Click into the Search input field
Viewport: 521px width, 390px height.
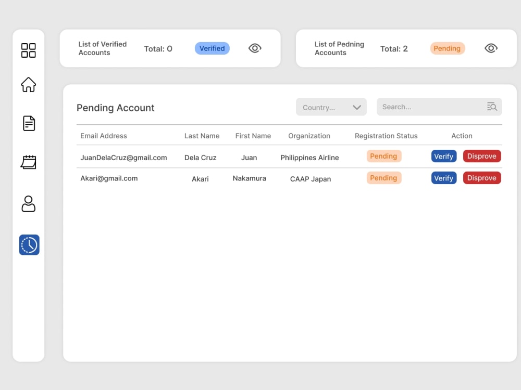439,107
